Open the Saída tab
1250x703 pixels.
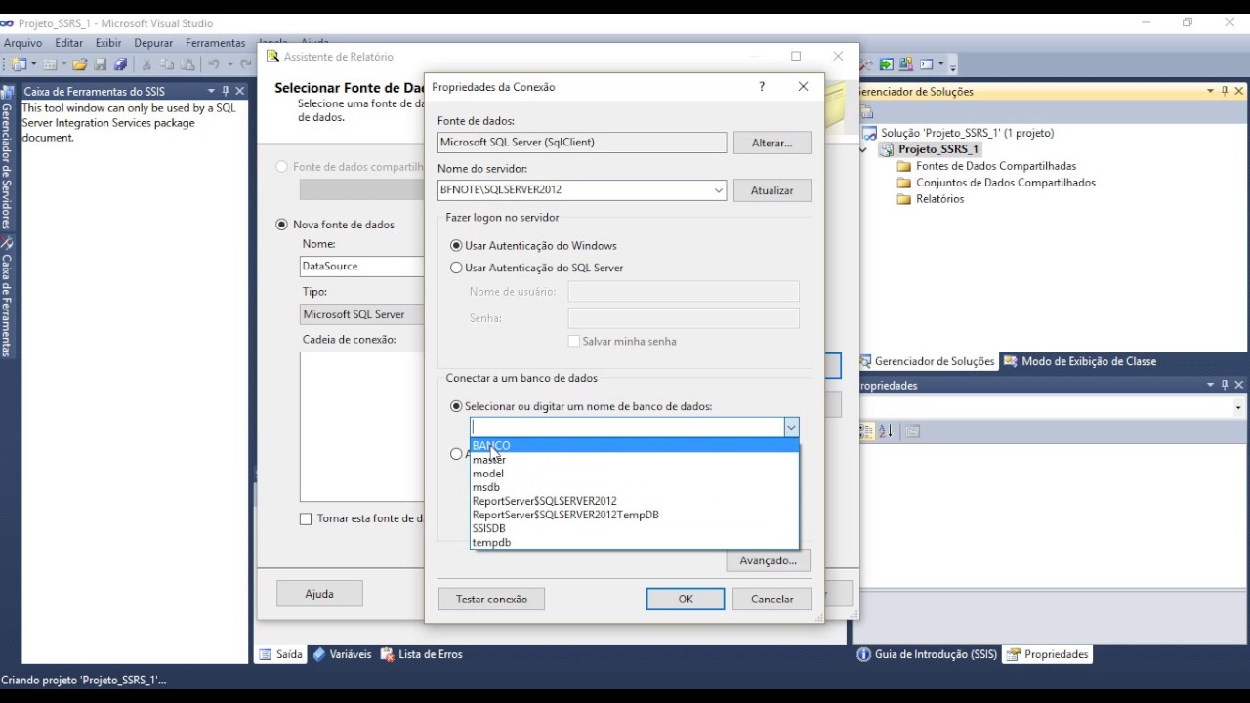tap(280, 654)
